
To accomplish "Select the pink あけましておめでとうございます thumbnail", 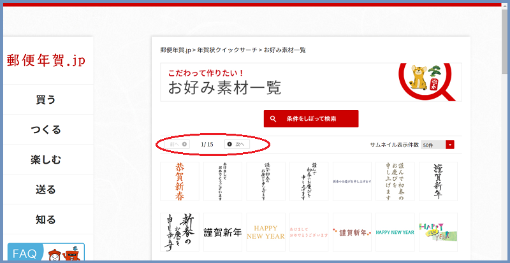I will (309, 232).
